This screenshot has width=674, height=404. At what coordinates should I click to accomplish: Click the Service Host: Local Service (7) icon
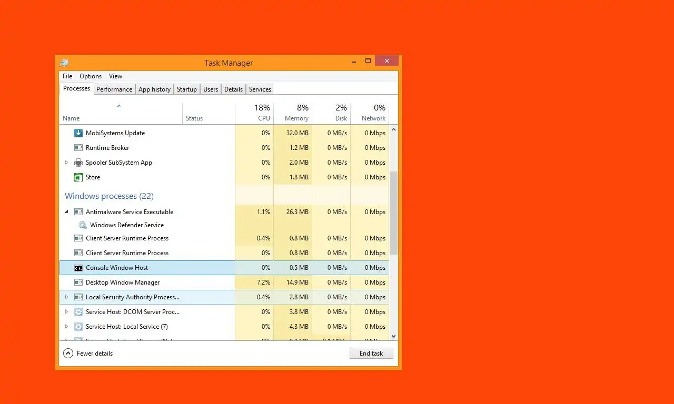pos(78,327)
